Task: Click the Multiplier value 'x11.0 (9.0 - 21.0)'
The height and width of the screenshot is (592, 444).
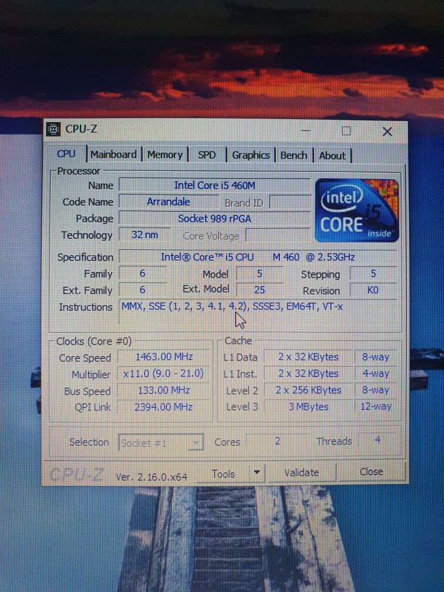Action: tap(164, 374)
